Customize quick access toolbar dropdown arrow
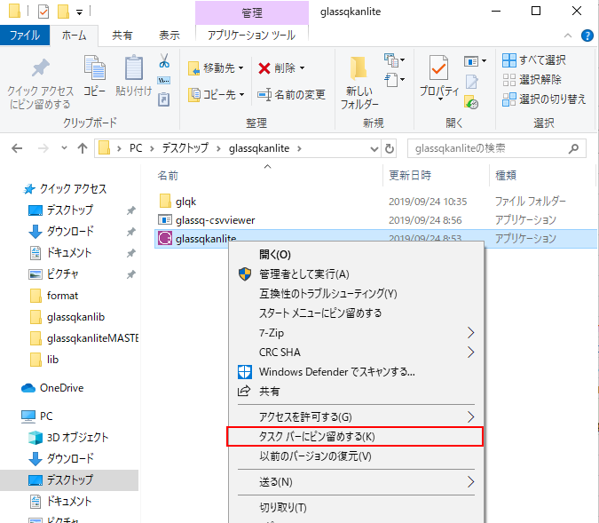 [x=80, y=12]
